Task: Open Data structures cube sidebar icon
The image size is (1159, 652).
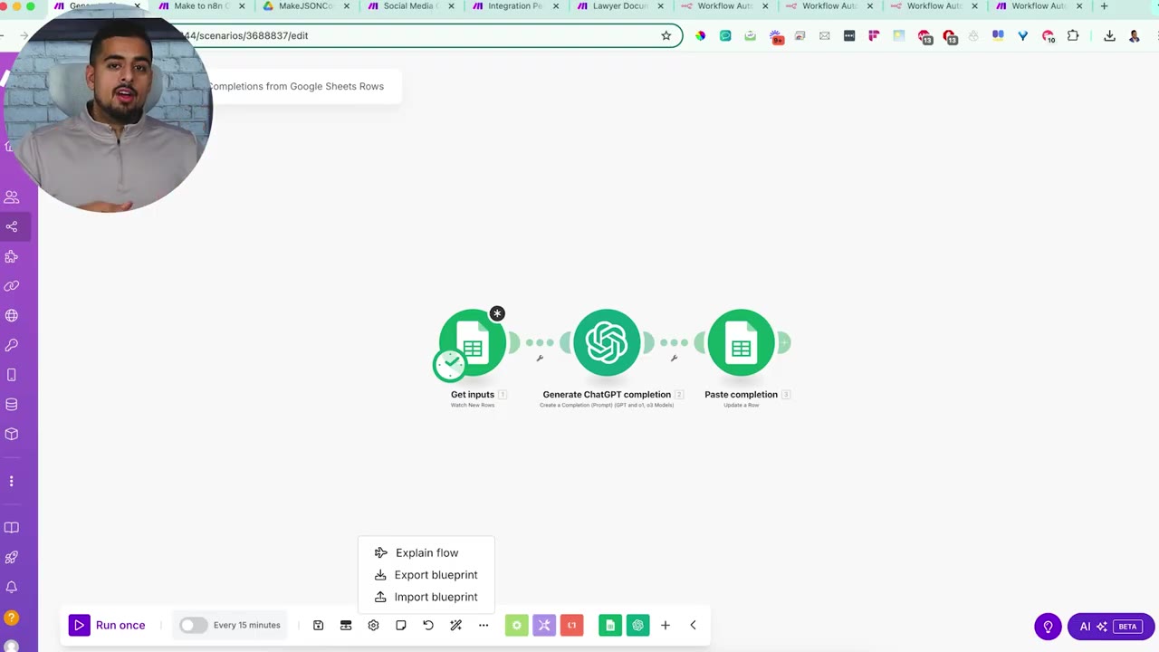Action: coord(12,434)
